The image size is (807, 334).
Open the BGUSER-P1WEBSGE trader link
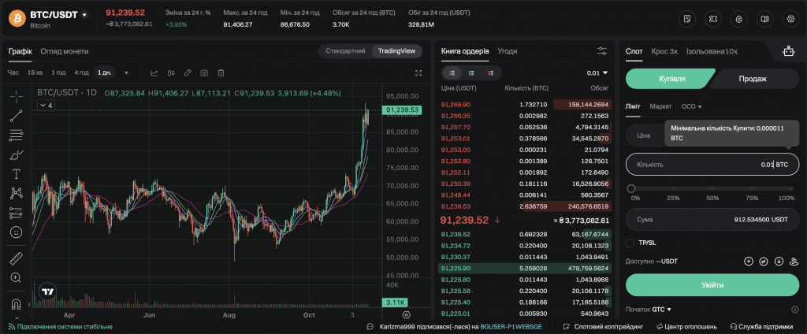511,327
